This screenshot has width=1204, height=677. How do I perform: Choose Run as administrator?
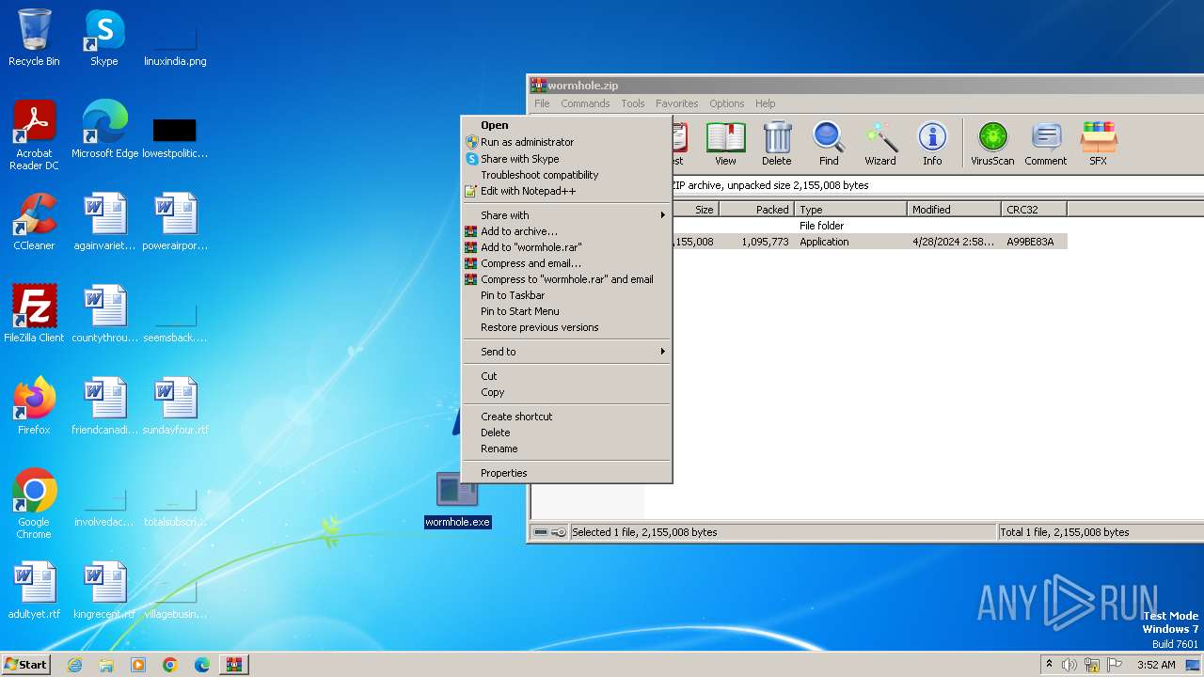(x=566, y=142)
